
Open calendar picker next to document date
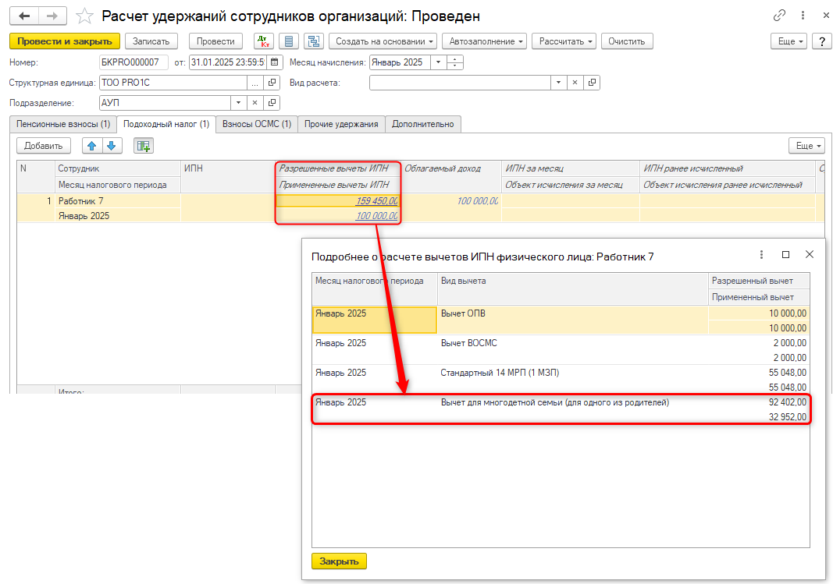click(276, 62)
